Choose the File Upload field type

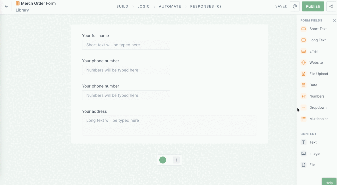(303, 74)
